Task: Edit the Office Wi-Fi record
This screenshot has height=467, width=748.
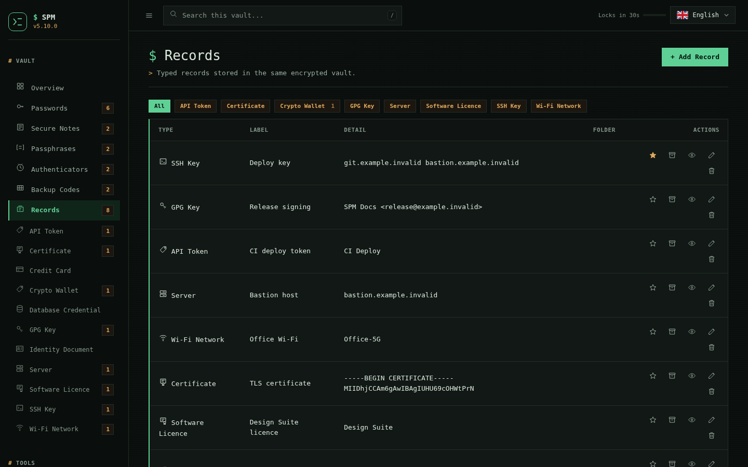Action: coord(712,332)
